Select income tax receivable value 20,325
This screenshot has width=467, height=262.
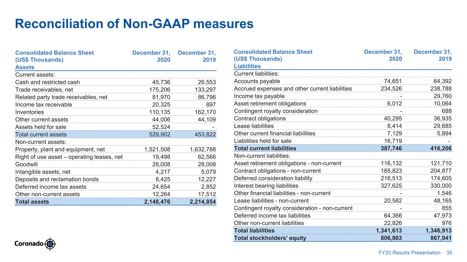(161, 105)
